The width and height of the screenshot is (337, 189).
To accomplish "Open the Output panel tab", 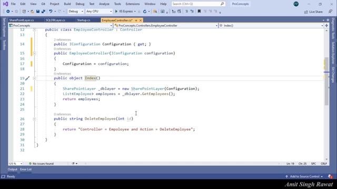I will pyautogui.click(x=13, y=170).
